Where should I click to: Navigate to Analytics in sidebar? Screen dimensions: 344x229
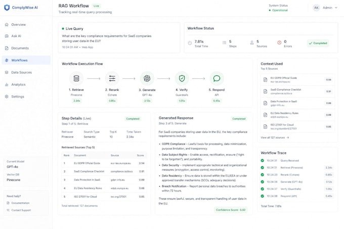click(x=26, y=84)
